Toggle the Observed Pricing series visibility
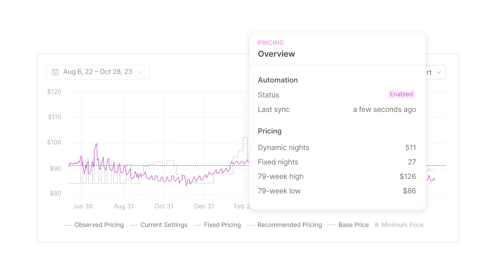Viewport: 490px width, 275px height. pyautogui.click(x=99, y=225)
